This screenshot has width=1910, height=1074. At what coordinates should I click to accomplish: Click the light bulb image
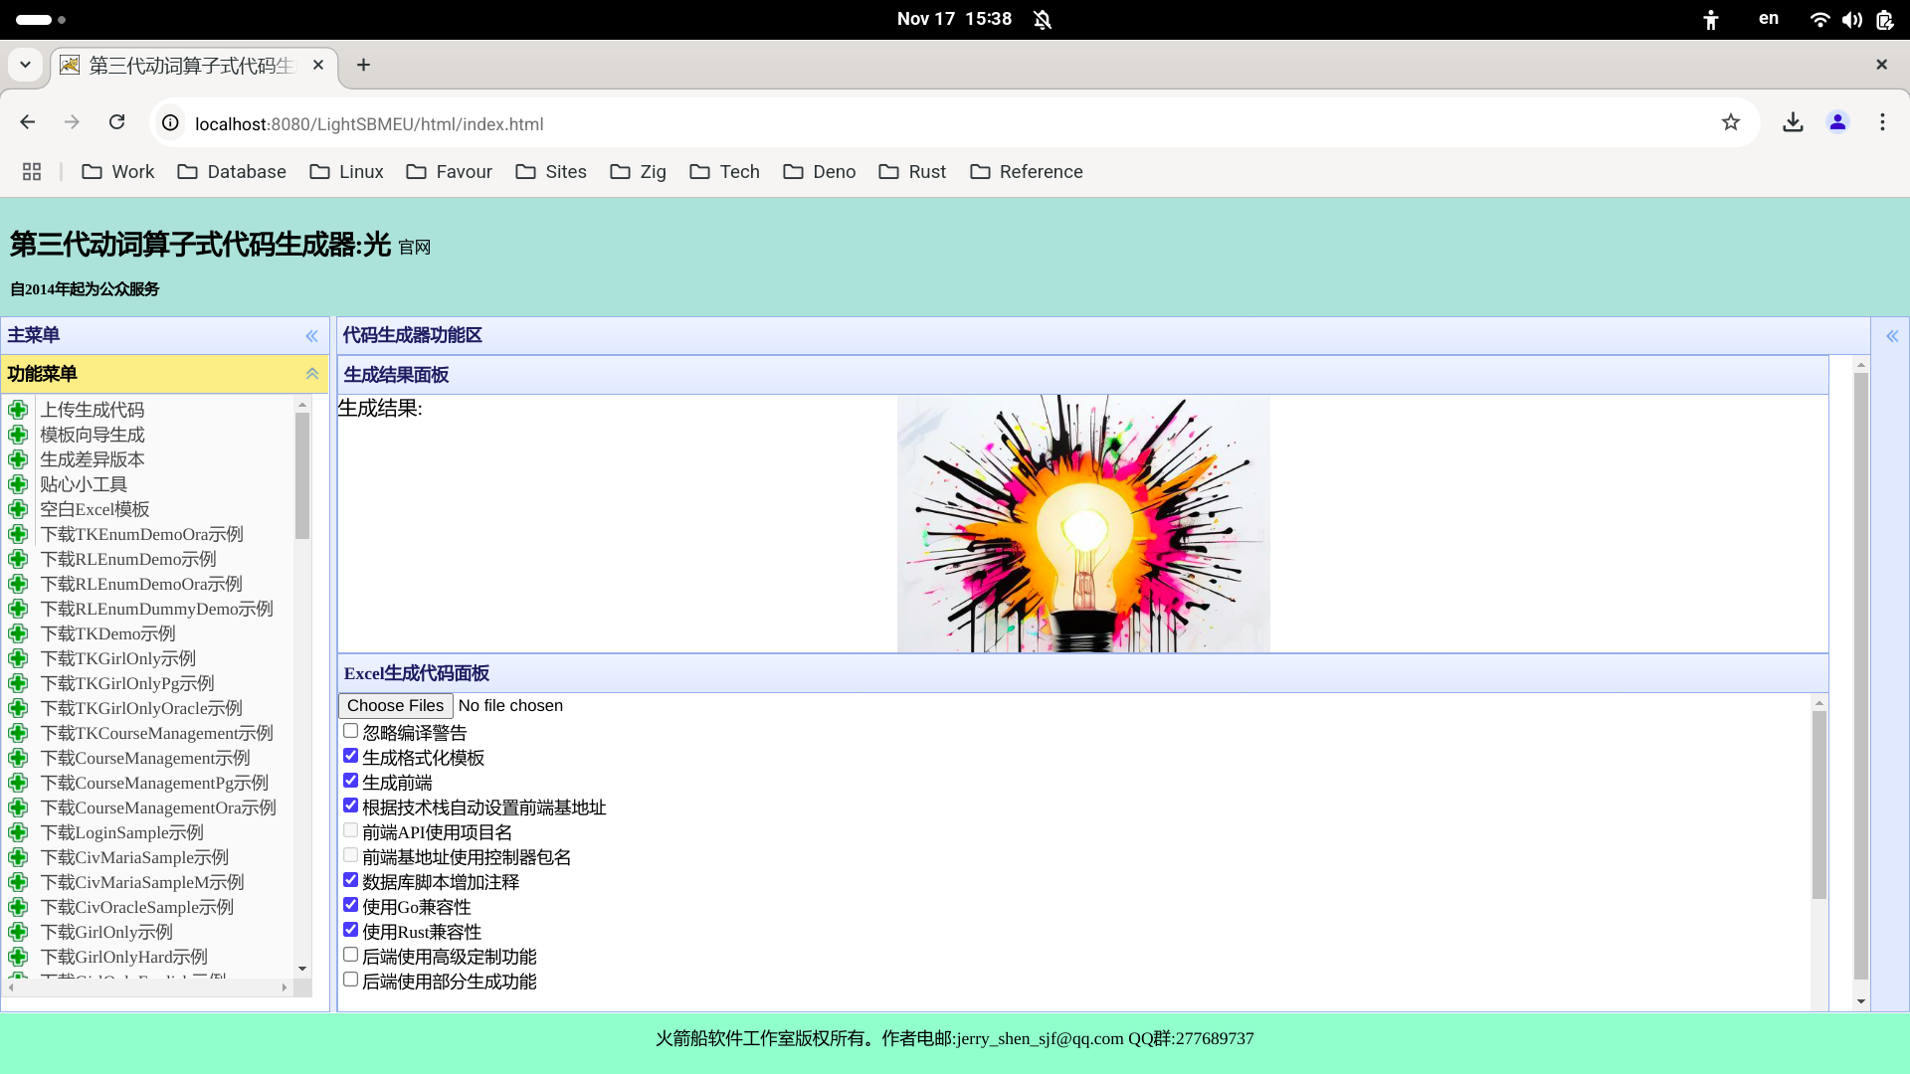pos(1082,523)
